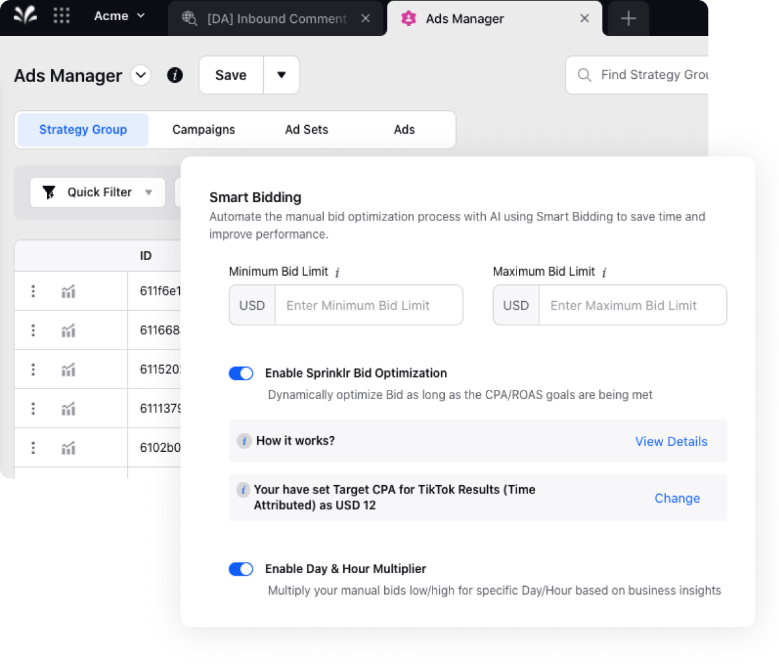Open row menu for ID 6102b0

pyautogui.click(x=33, y=448)
